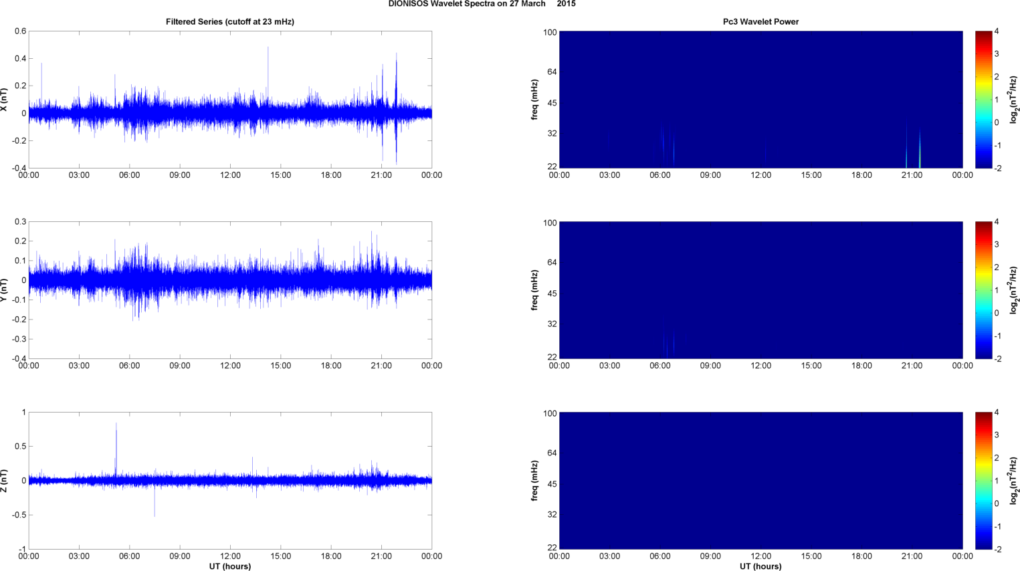1020x571 pixels.
Task: Click the 22 frequency tick of the bottom wavelet plot
Action: click(552, 548)
